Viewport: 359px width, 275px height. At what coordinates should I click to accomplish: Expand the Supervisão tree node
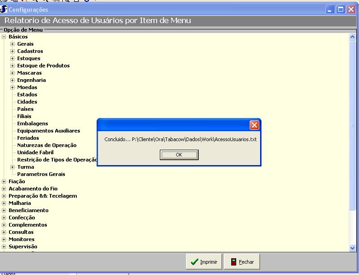tap(4, 247)
